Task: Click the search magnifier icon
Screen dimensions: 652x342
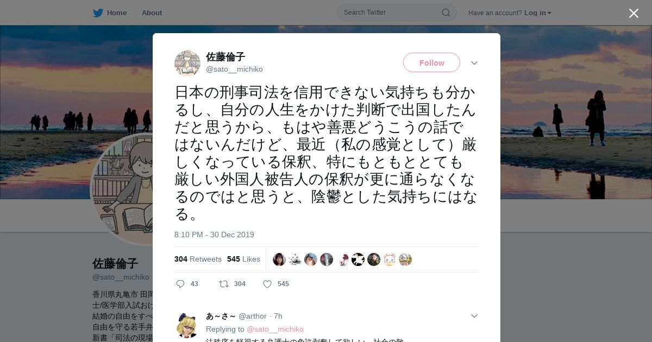Action: pyautogui.click(x=446, y=12)
